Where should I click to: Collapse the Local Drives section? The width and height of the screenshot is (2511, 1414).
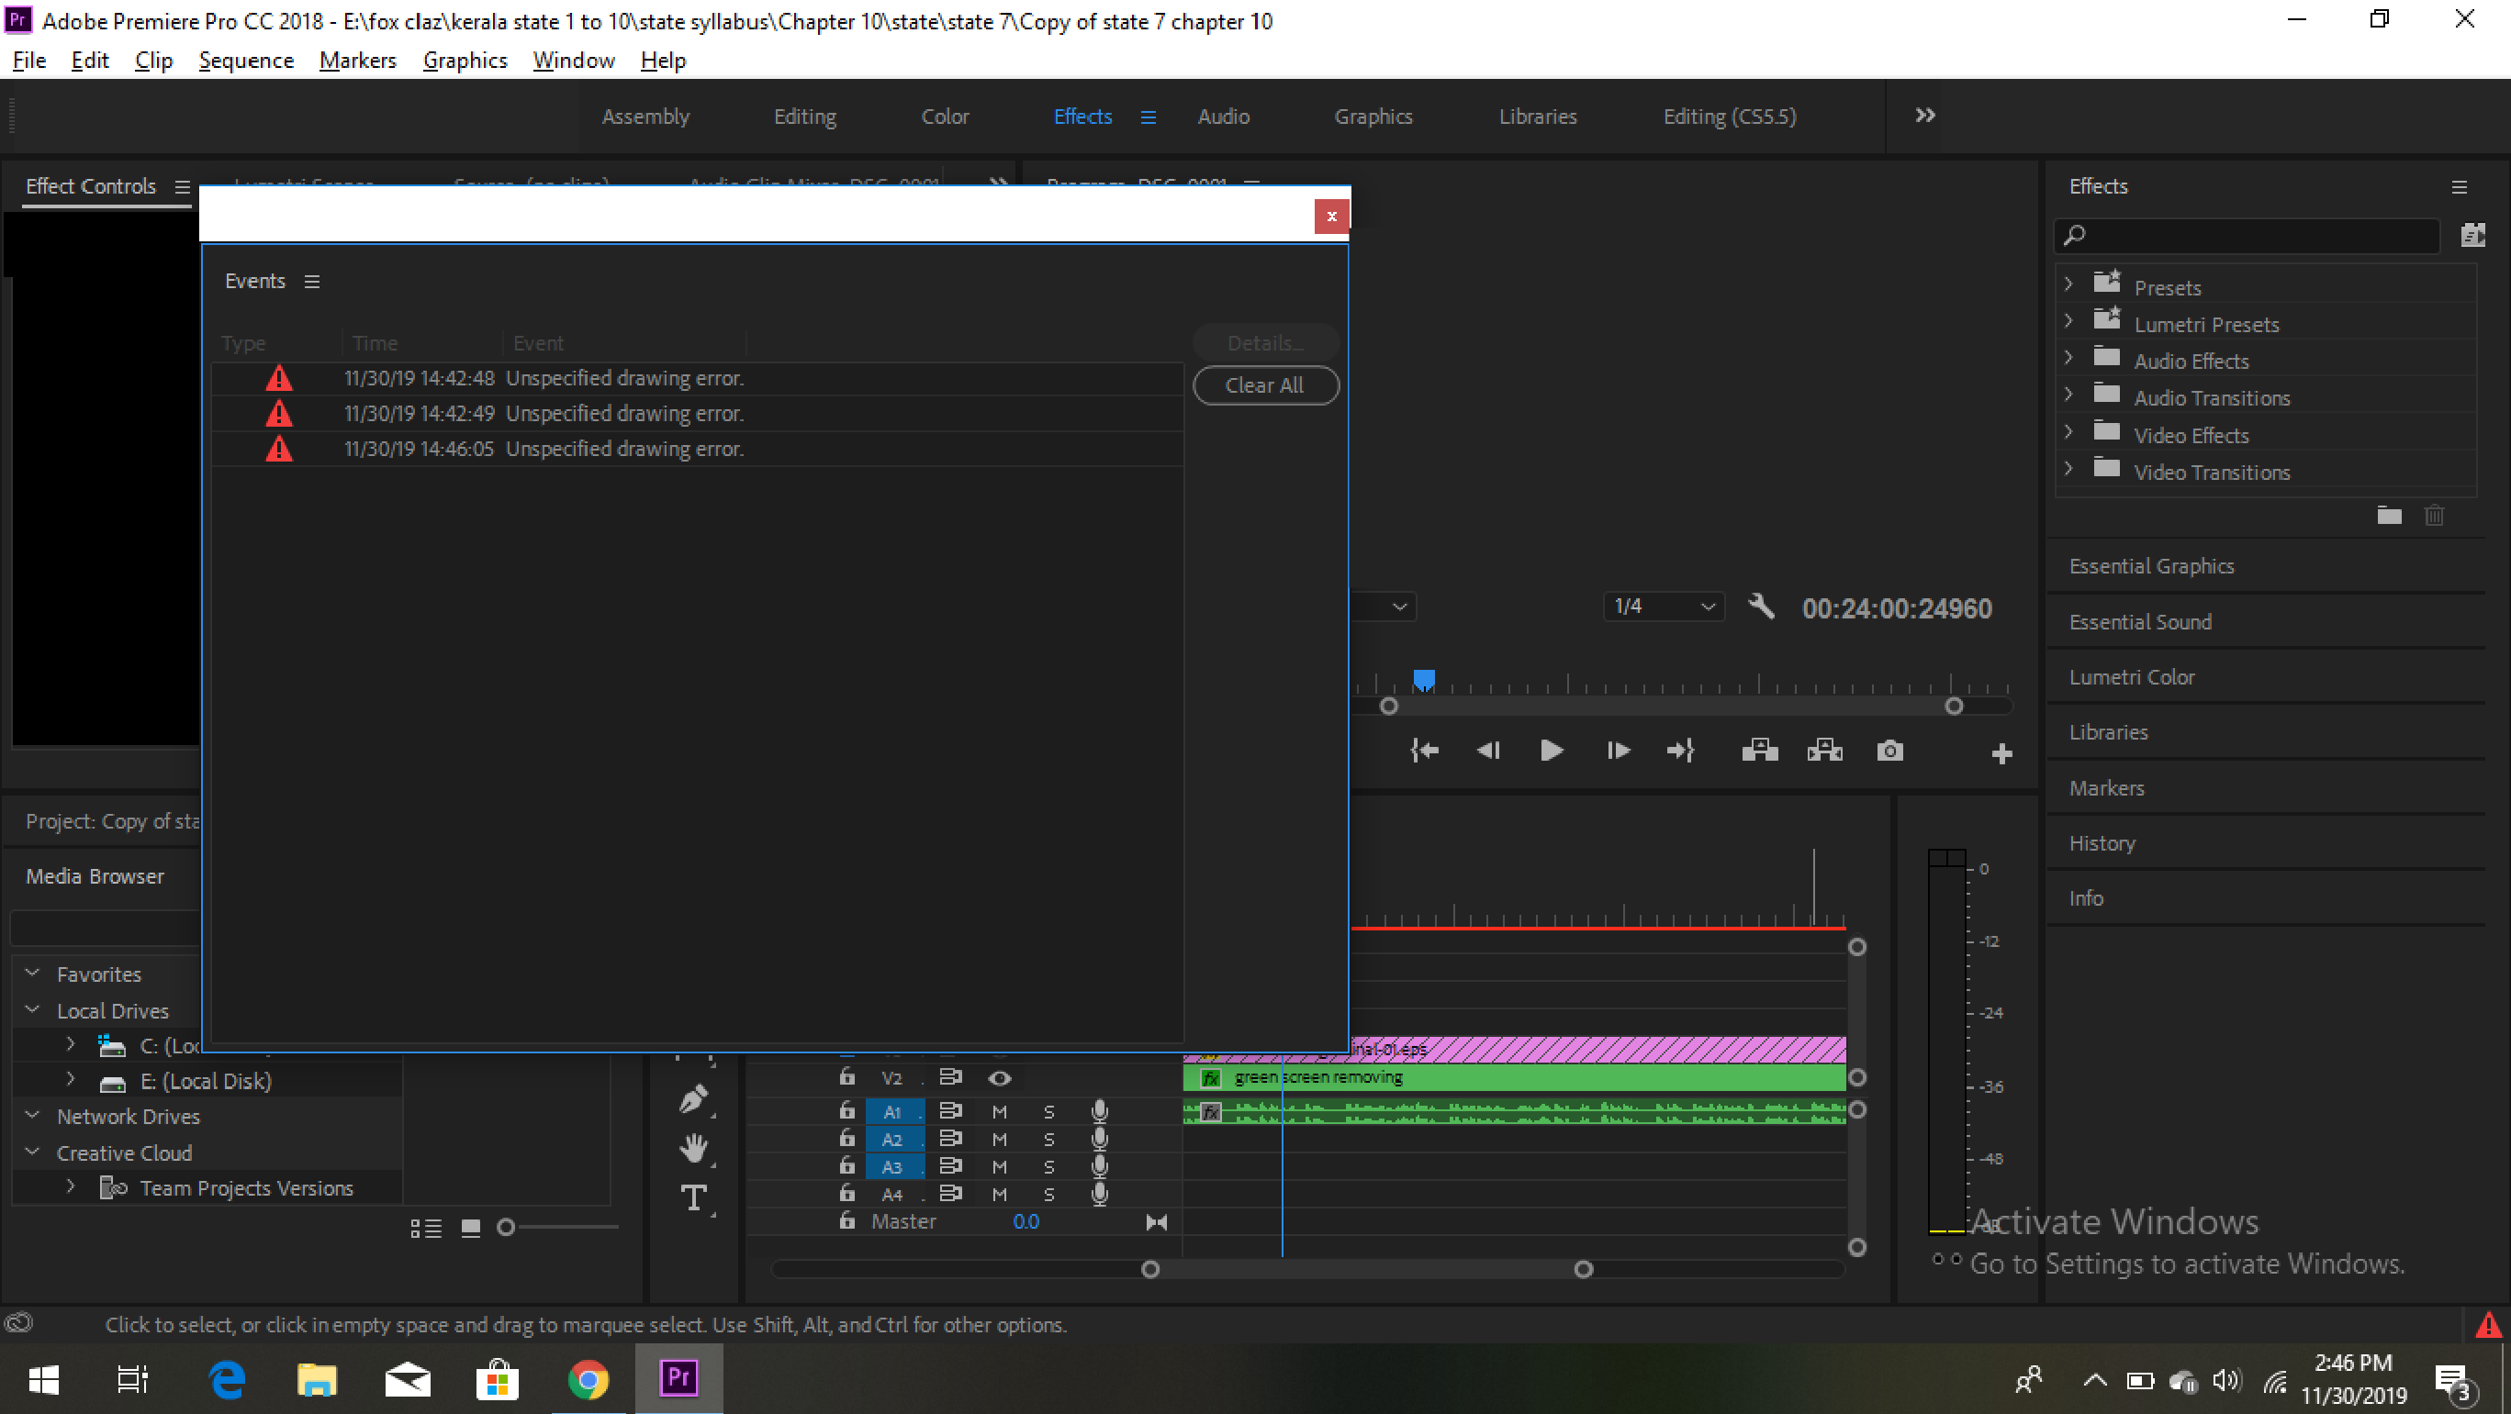(31, 1009)
